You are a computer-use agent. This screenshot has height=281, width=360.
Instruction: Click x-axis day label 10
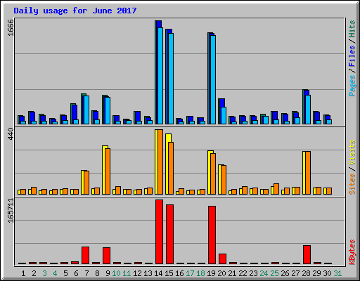[116, 273]
